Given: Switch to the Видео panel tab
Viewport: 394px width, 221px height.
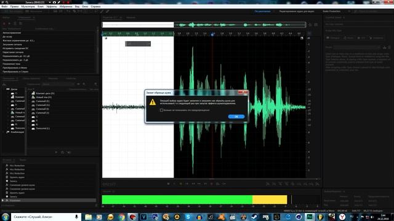Looking at the screenshot, I should point(23,160).
